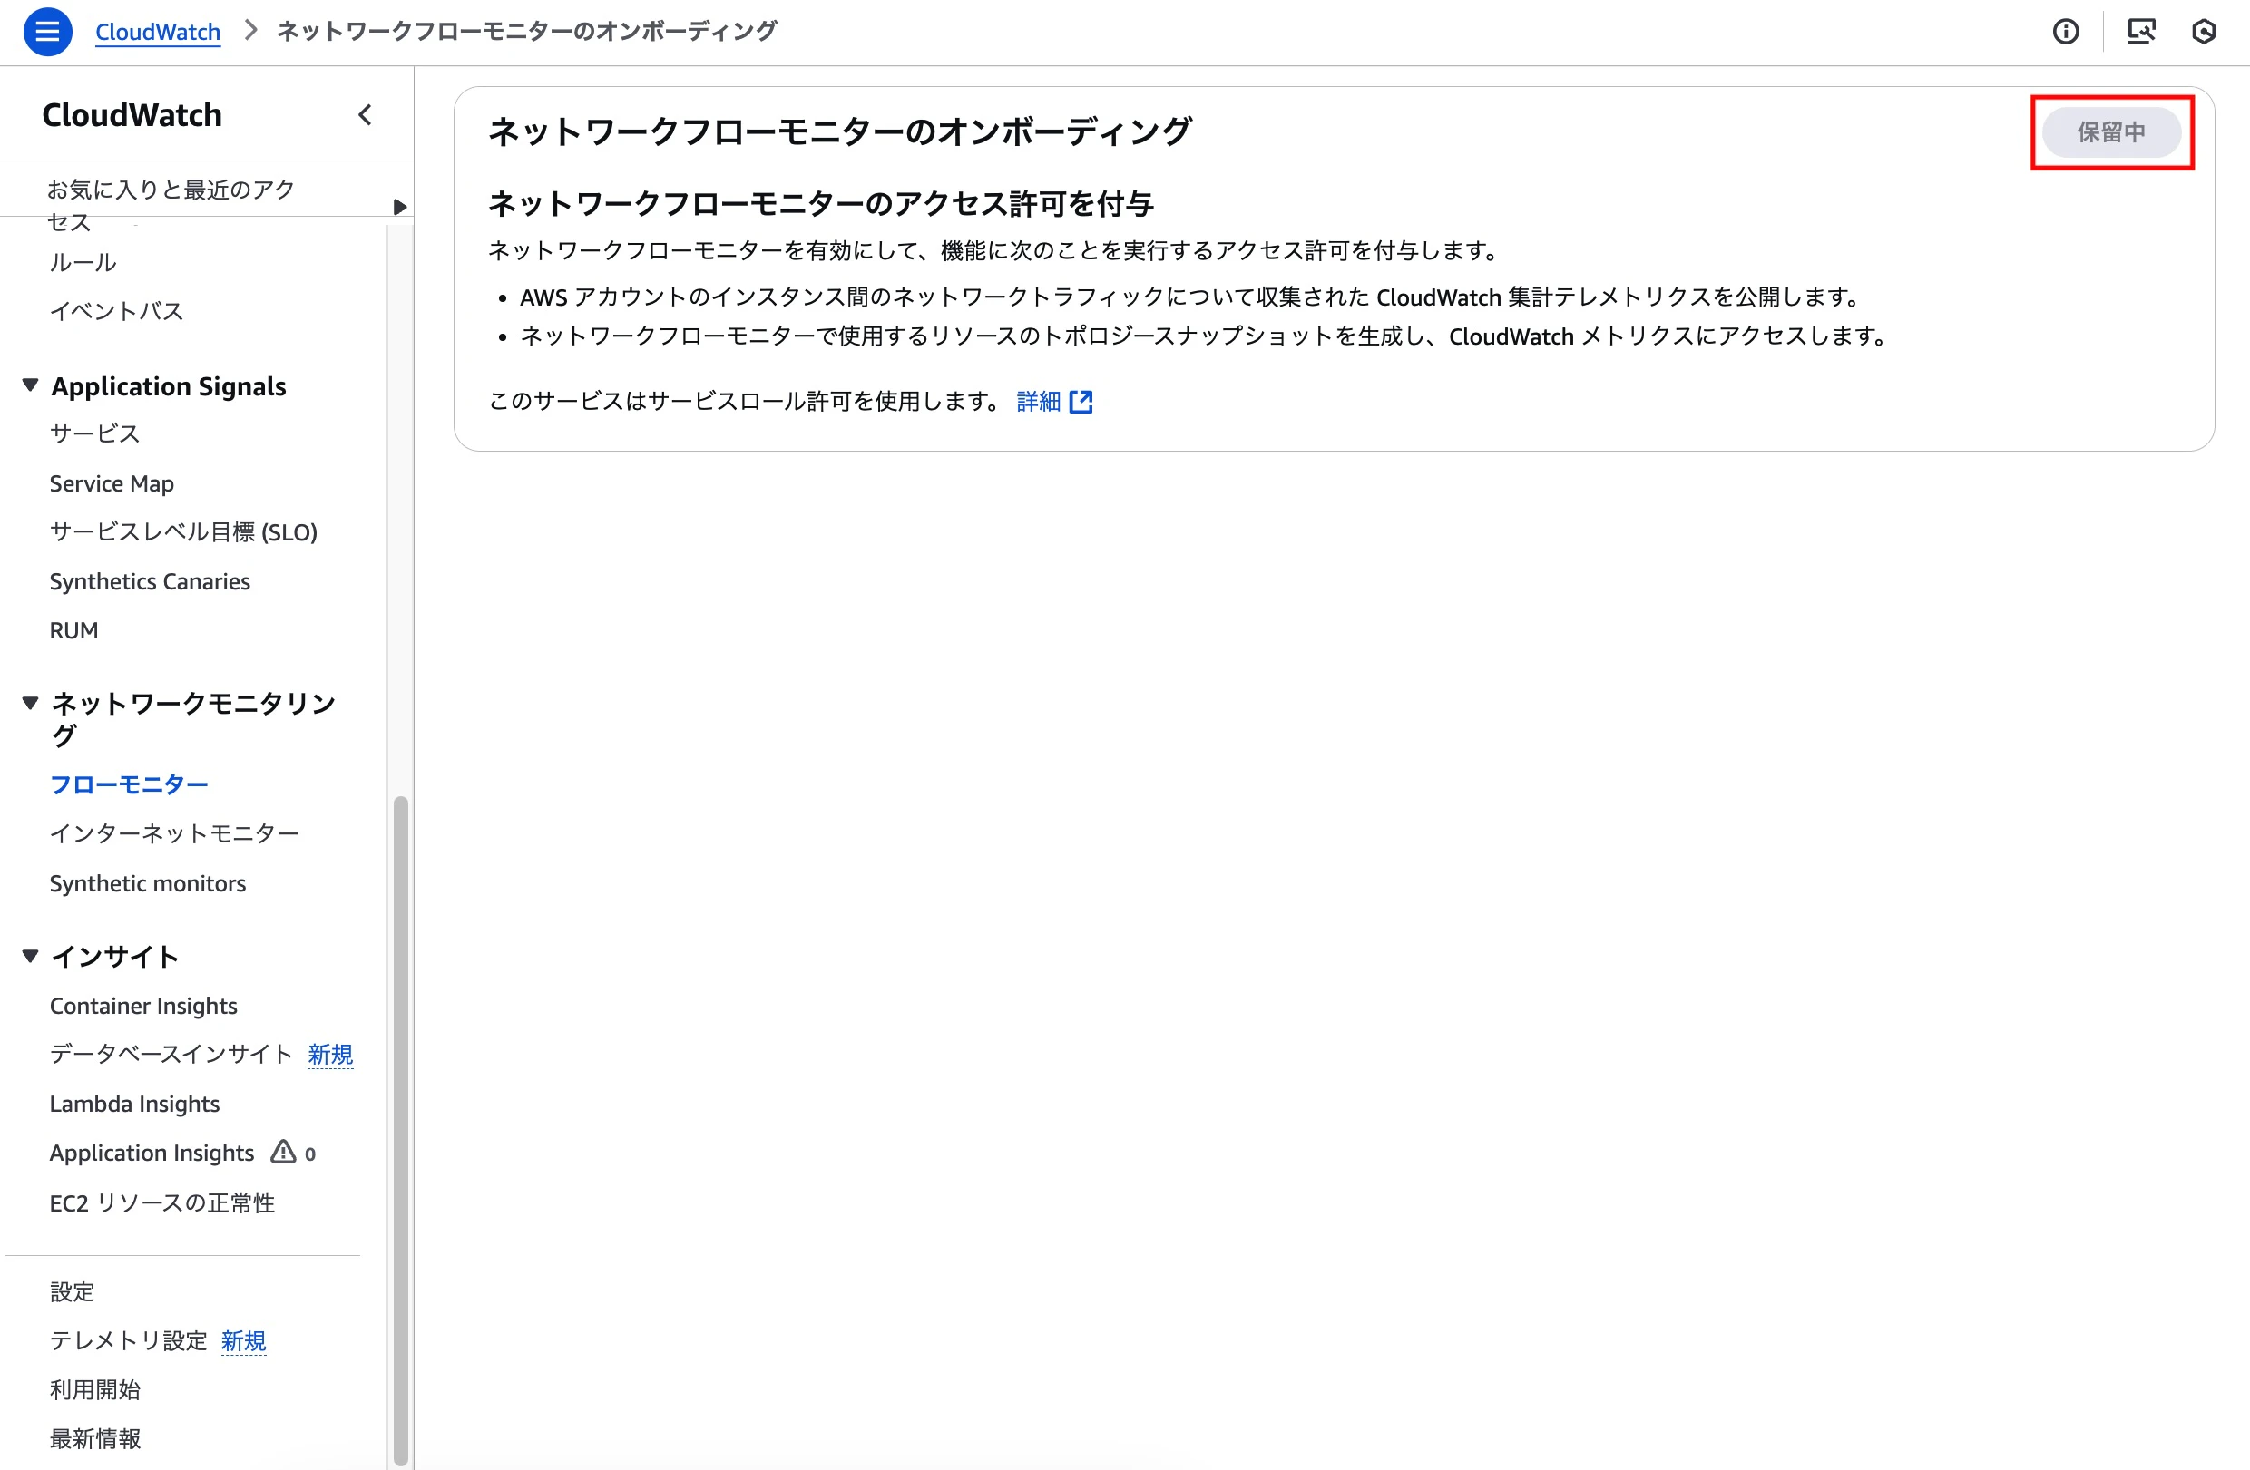Open 設定 in the sidebar
2250x1470 pixels.
click(72, 1291)
